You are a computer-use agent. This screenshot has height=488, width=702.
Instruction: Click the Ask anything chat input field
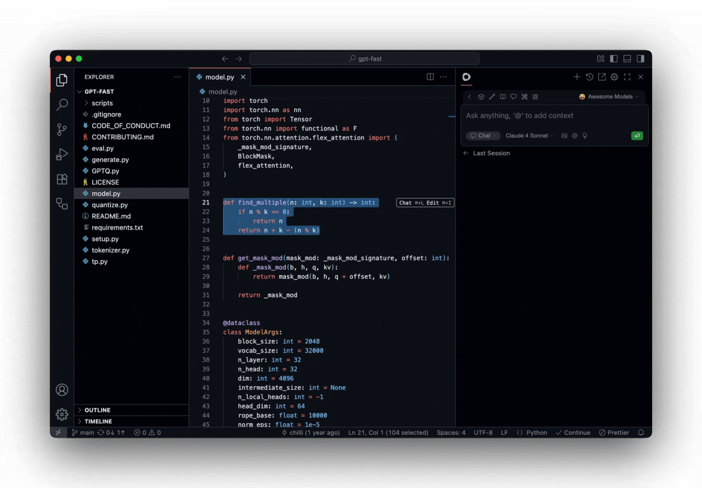click(520, 116)
